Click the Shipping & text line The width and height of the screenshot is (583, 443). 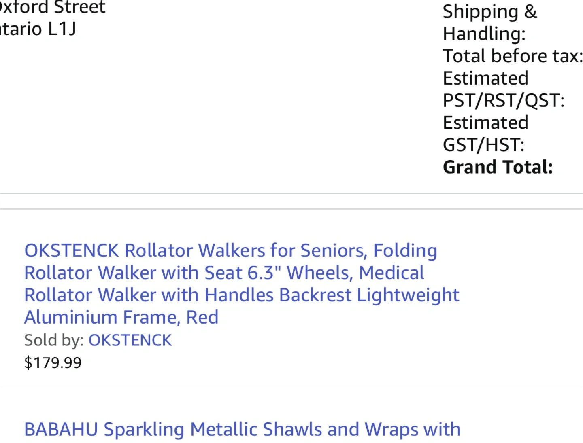[x=490, y=11]
